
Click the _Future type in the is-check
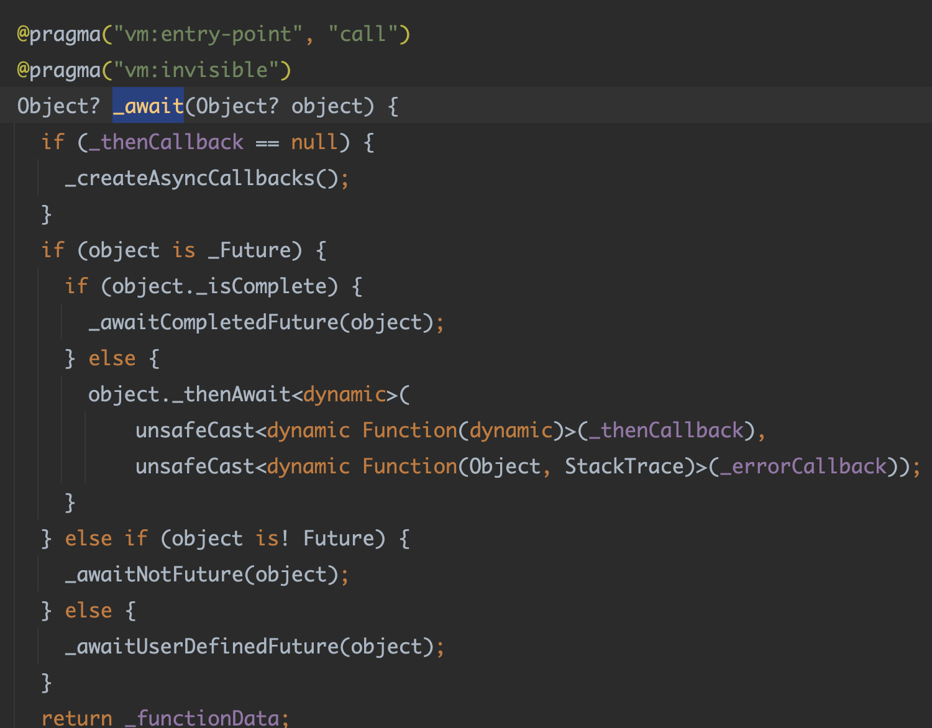[x=249, y=250]
